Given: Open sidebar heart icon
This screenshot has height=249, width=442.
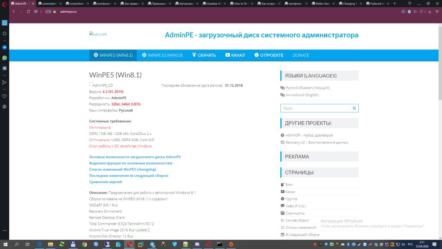Looking at the screenshot, I should click(x=4, y=96).
